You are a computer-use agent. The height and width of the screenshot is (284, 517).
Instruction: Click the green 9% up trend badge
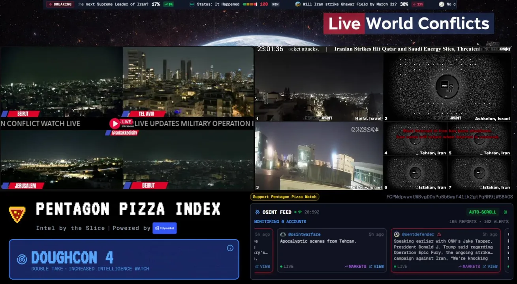[x=169, y=4]
